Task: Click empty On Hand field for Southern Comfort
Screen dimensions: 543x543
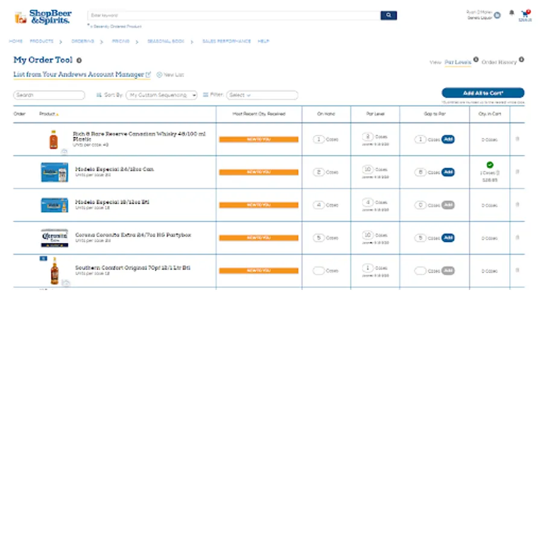Action: coord(319,271)
